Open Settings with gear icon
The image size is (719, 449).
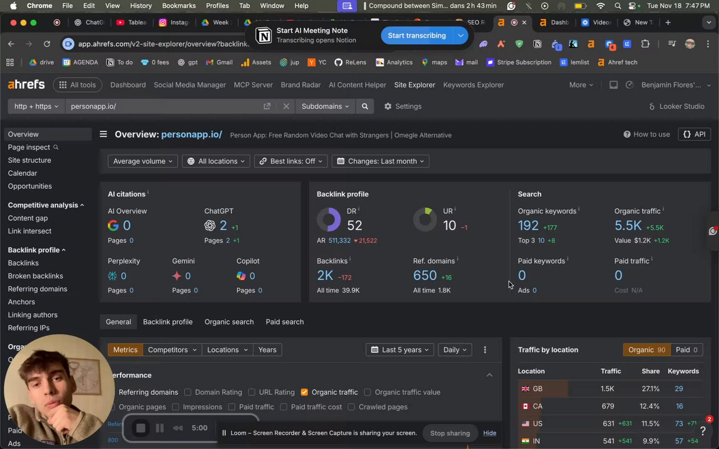click(403, 106)
